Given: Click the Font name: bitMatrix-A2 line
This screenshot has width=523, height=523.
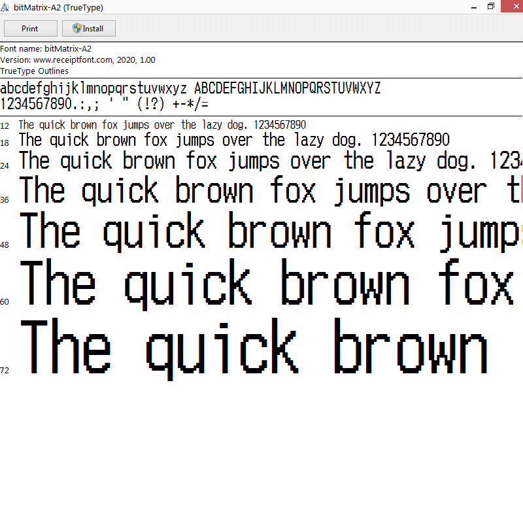Looking at the screenshot, I should [x=46, y=49].
